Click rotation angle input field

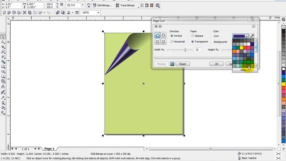[75, 5]
